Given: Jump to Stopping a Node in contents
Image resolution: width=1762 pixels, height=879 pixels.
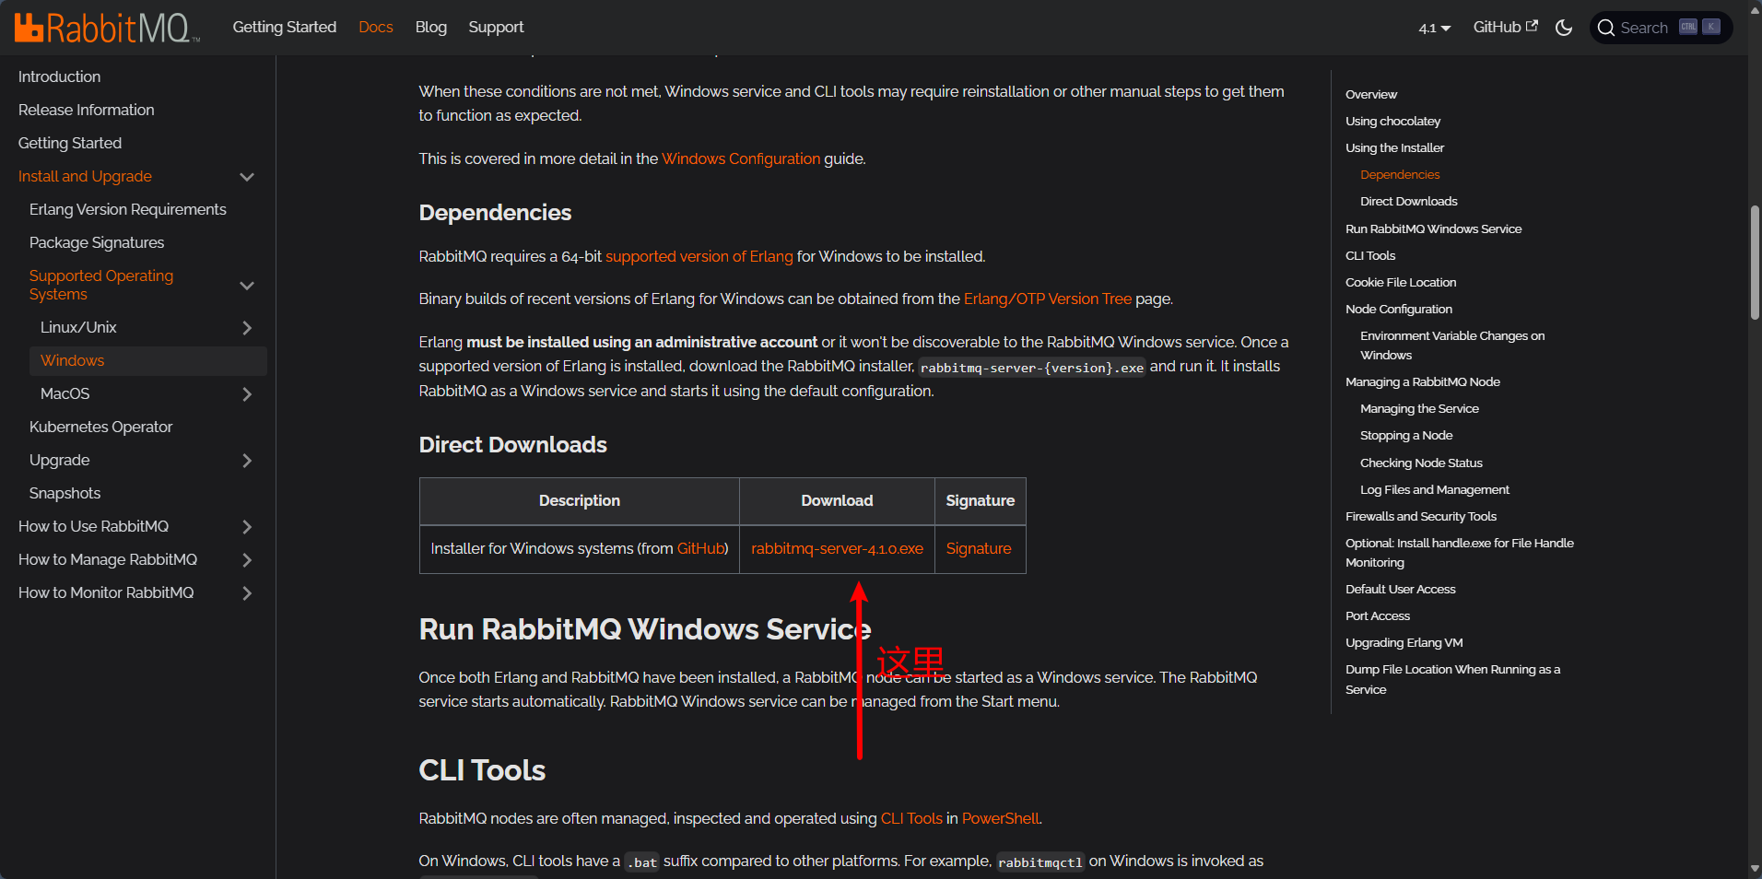Looking at the screenshot, I should pyautogui.click(x=1406, y=435).
